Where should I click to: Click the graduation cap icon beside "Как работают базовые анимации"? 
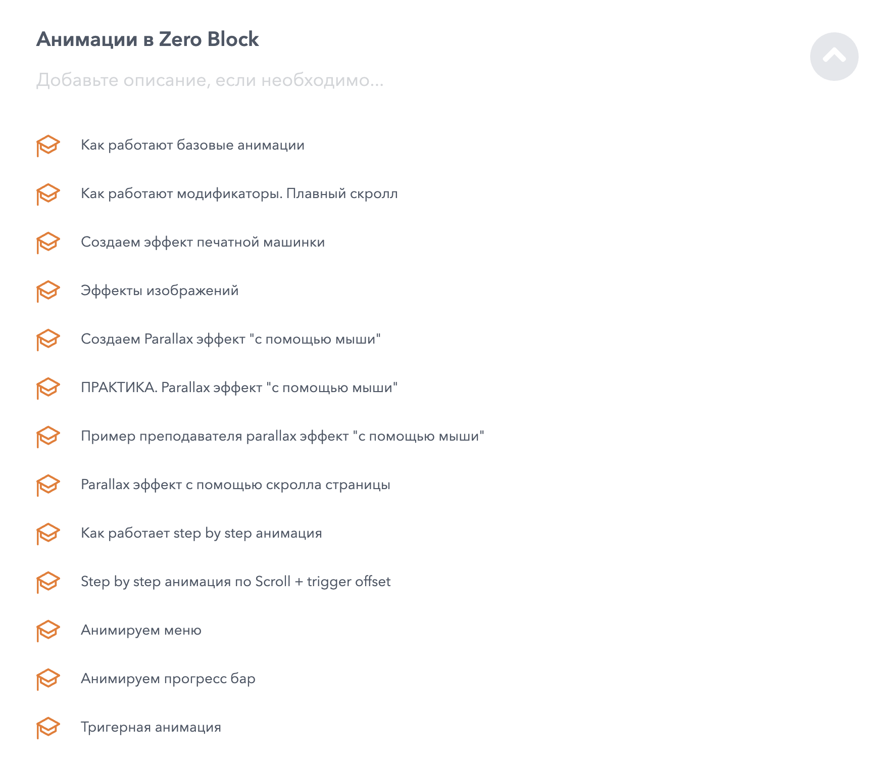(x=48, y=146)
